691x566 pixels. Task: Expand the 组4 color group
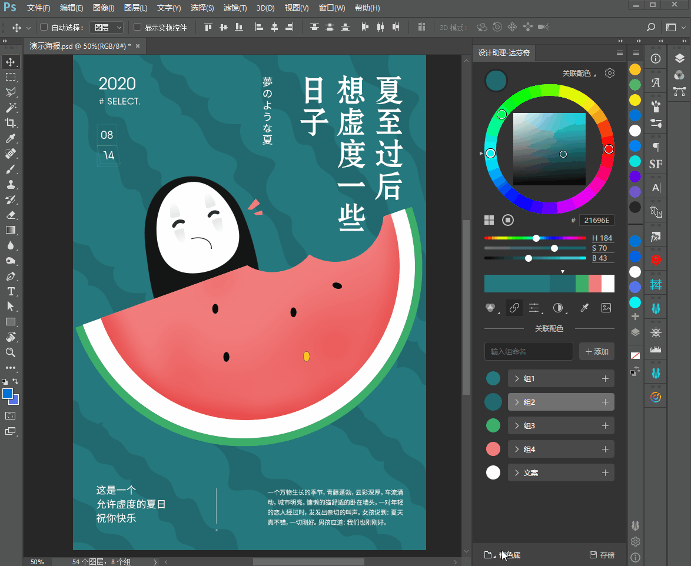[517, 450]
